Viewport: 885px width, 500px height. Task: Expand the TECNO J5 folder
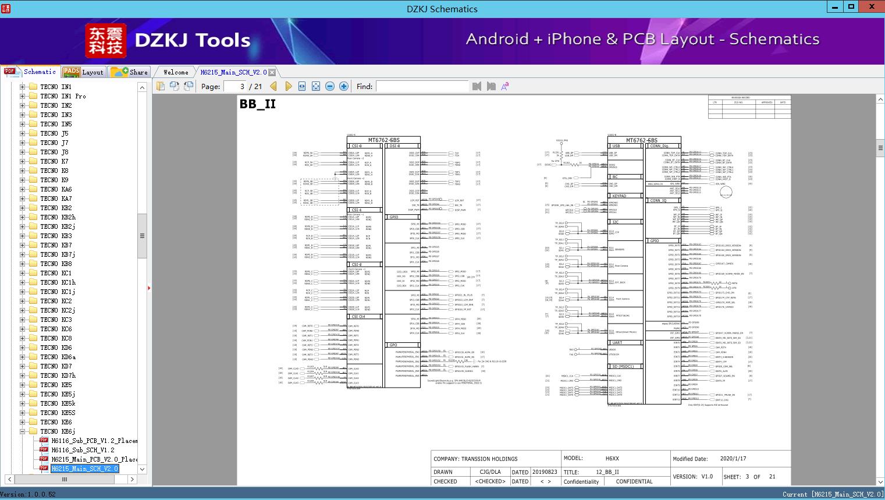[23, 133]
